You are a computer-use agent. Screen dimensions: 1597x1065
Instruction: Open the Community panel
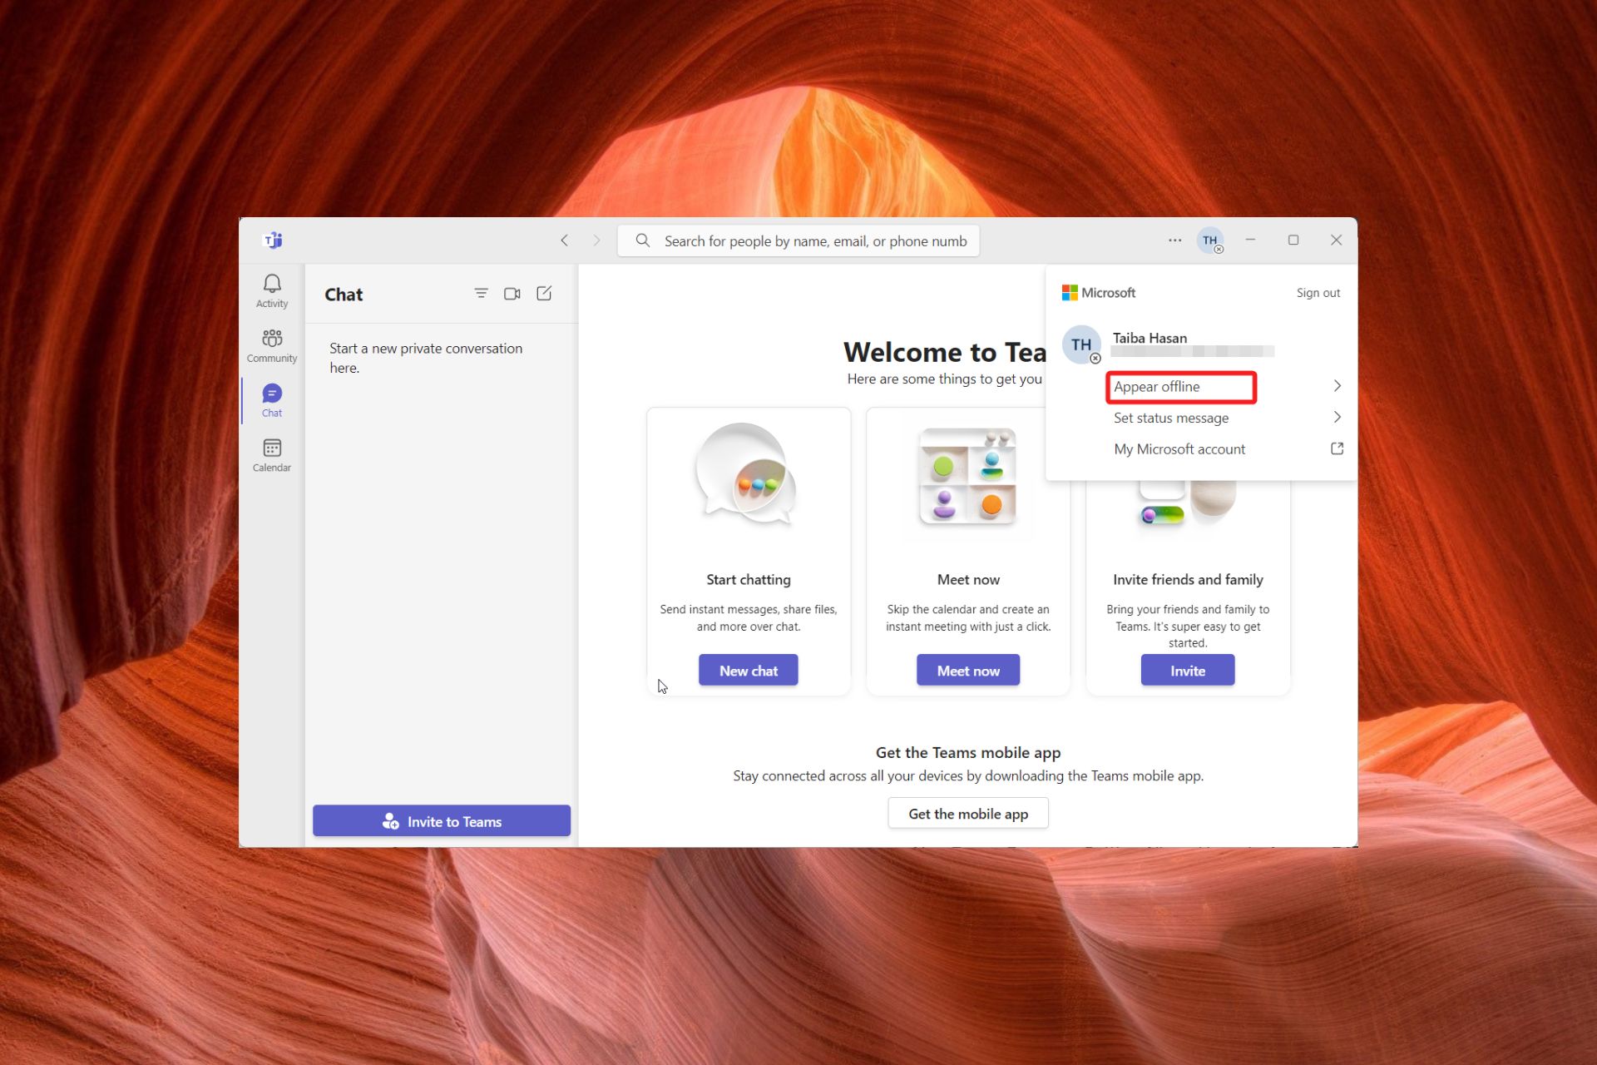point(272,344)
